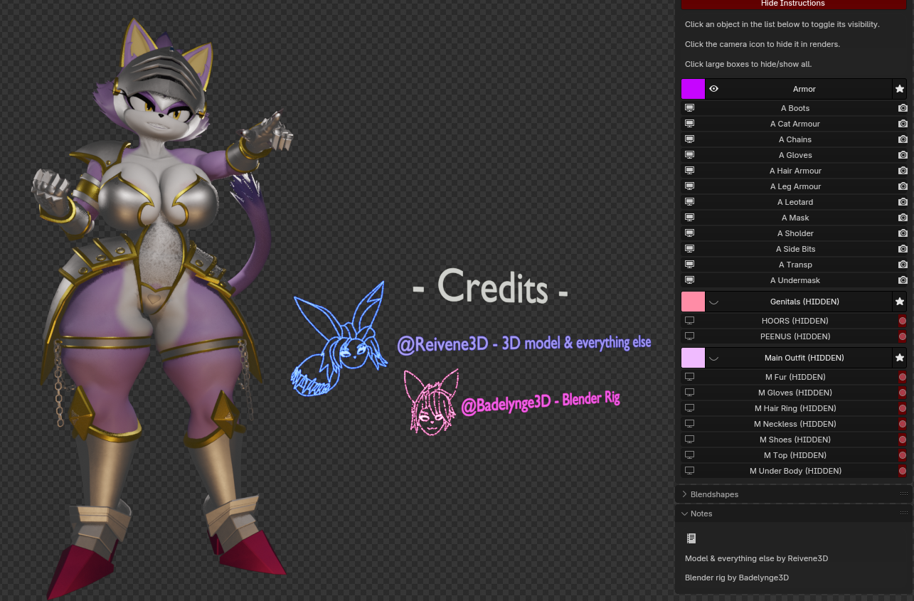Click the camera icon for A Boots
This screenshot has width=914, height=601.
tap(903, 108)
